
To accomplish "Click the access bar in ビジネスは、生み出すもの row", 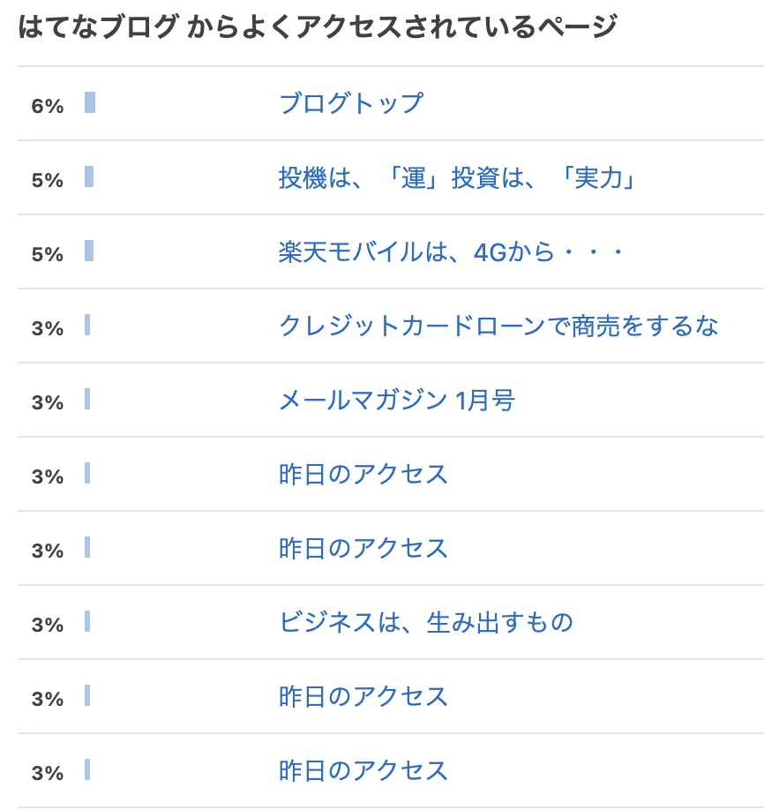I will (87, 621).
